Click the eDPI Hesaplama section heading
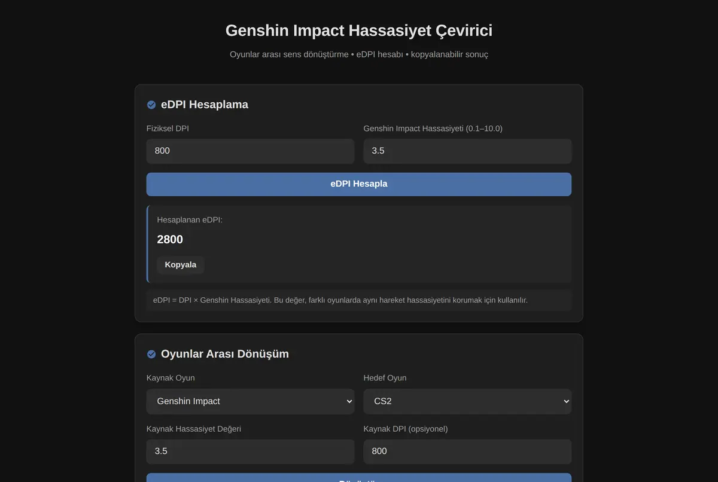Image resolution: width=718 pixels, height=482 pixels. (205, 105)
